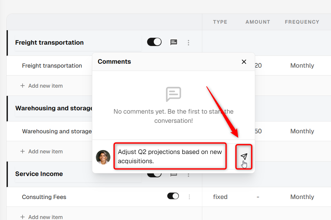
Task: Select the Freight transportation category title
Action: (49, 42)
